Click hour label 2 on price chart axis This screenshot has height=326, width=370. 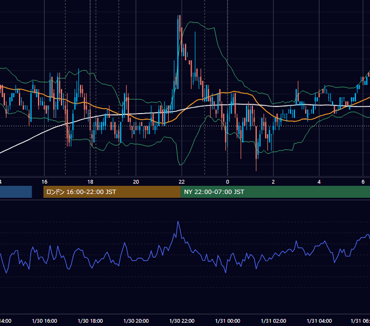tap(273, 182)
